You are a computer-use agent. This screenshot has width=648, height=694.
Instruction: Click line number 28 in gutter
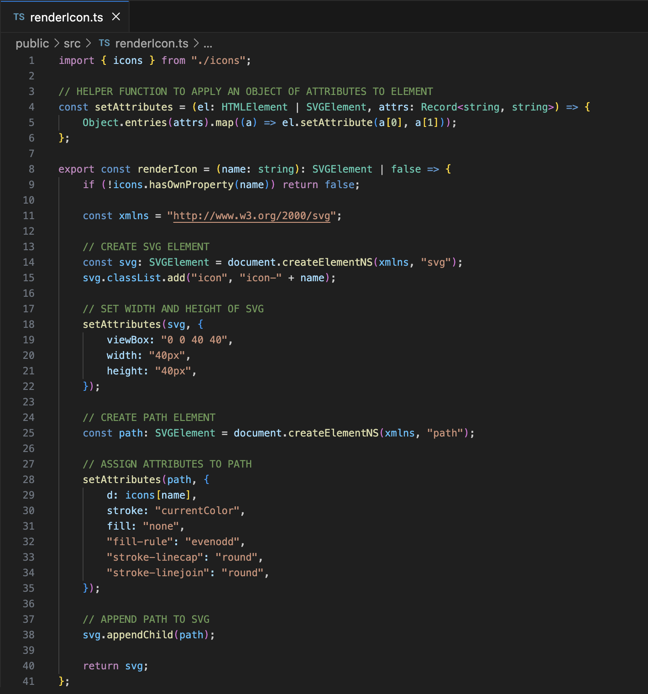[28, 479]
